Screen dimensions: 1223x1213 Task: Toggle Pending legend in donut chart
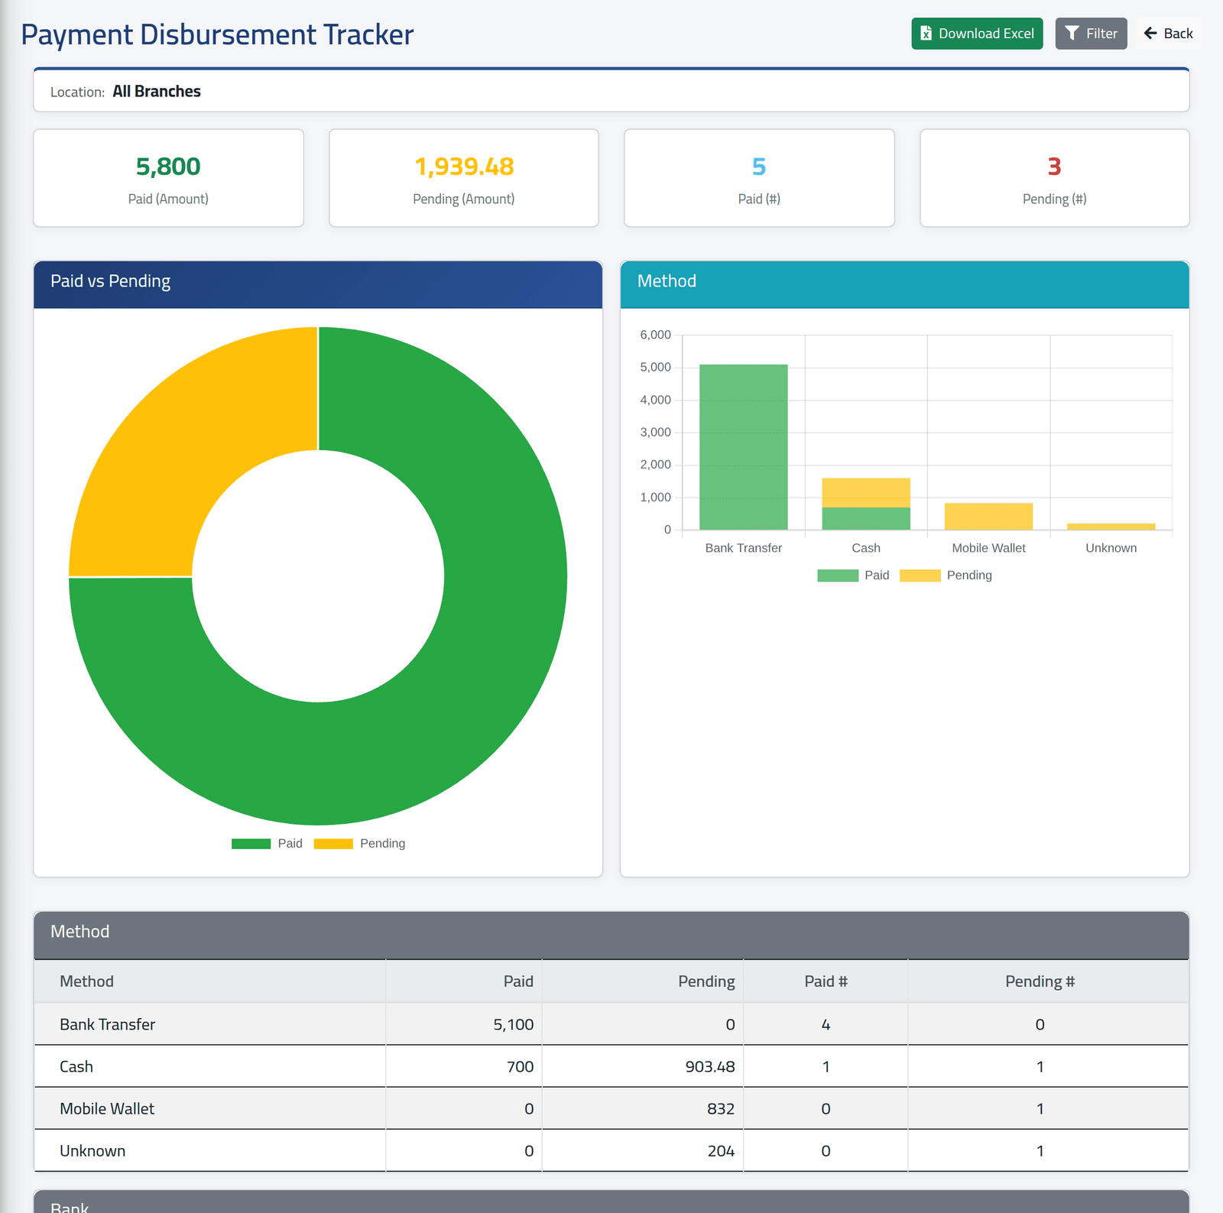tap(359, 844)
